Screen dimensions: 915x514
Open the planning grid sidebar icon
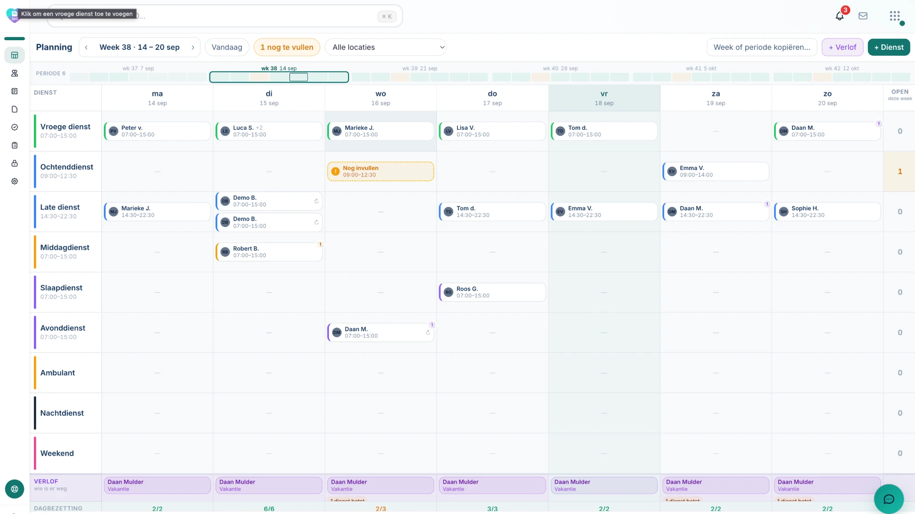click(15, 55)
